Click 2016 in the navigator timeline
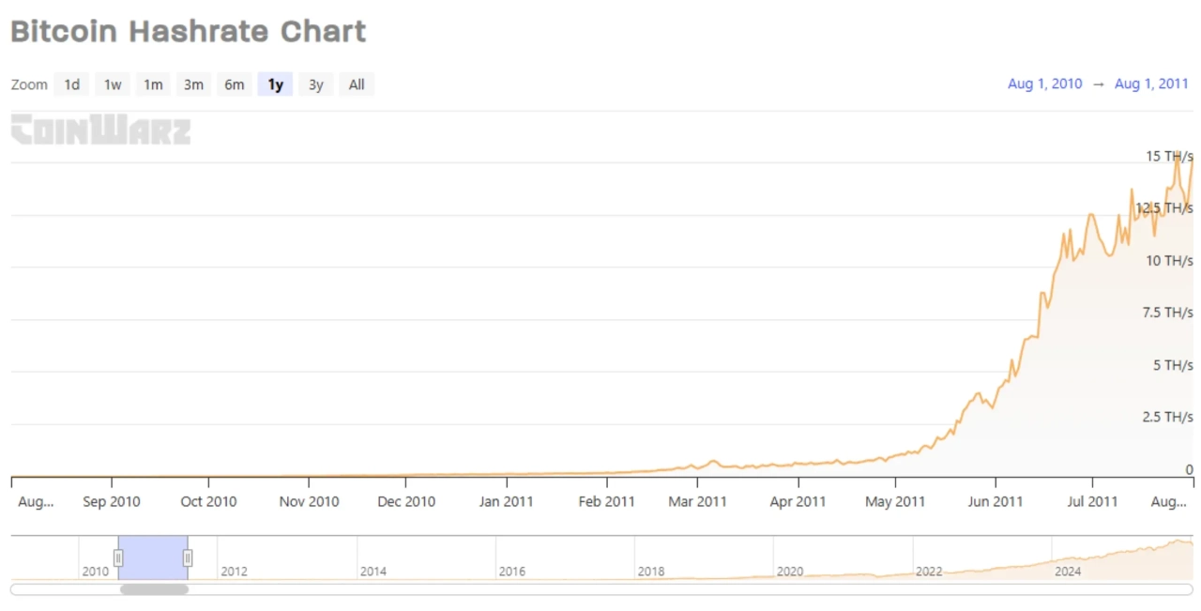The width and height of the screenshot is (1201, 611). 512,571
